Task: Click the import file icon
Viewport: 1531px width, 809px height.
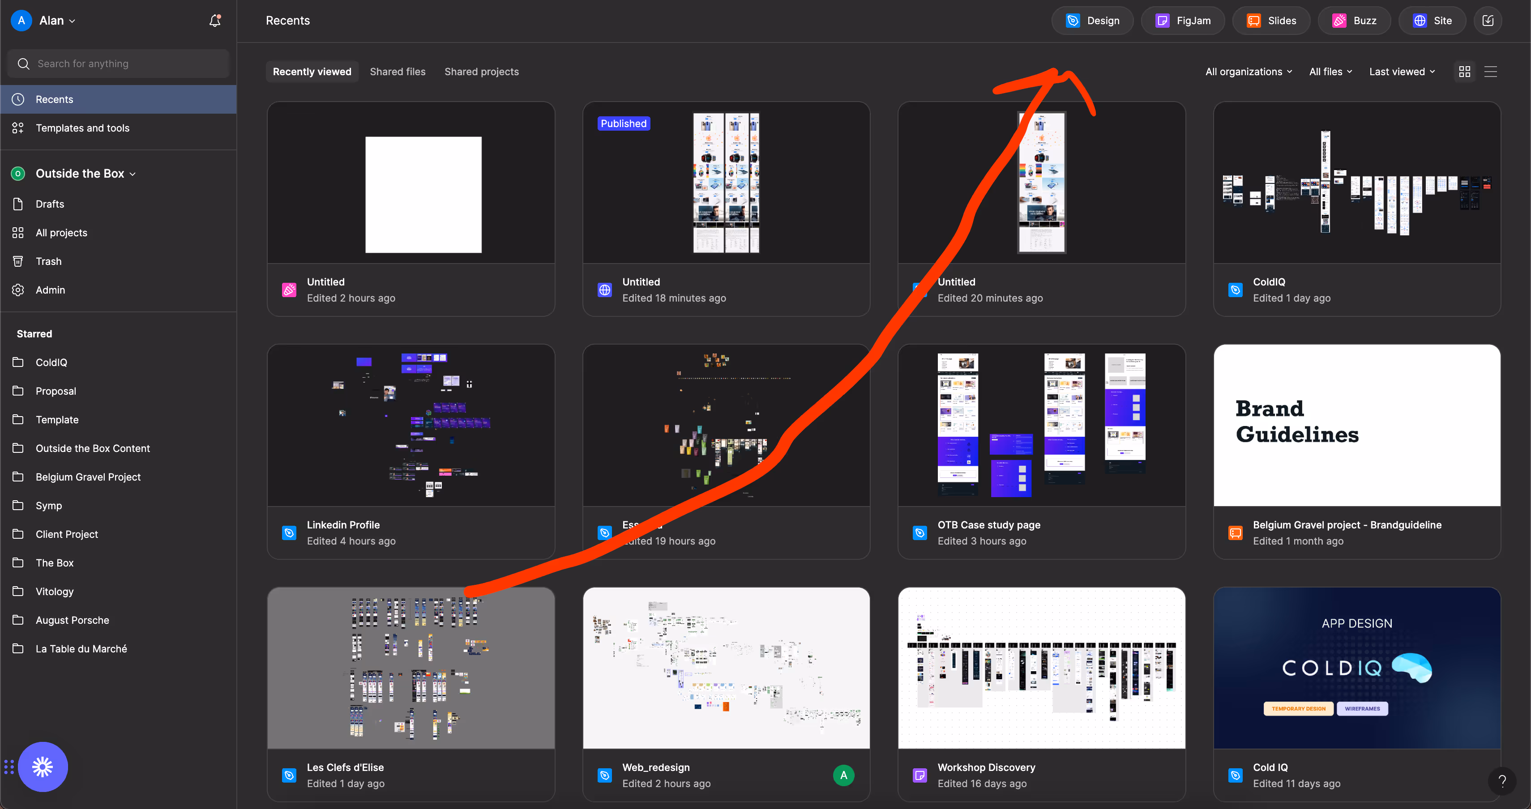Action: coord(1488,21)
